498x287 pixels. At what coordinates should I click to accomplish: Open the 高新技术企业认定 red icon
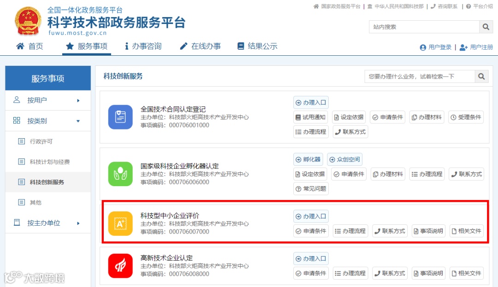pos(120,266)
